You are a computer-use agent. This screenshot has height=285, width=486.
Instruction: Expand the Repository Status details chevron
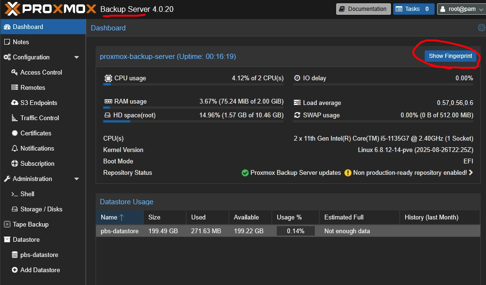tap(471, 173)
